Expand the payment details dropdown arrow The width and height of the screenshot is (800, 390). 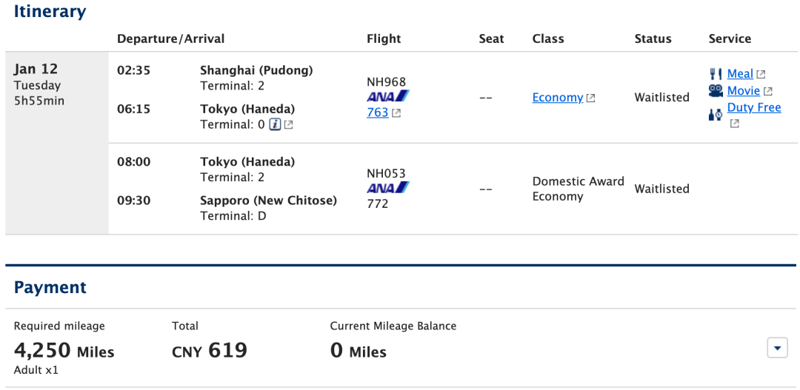pos(778,349)
